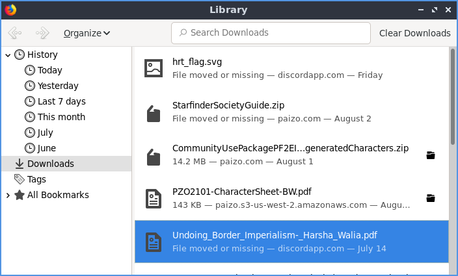Click the Firefox logo in title bar
458x276 pixels.
10,10
